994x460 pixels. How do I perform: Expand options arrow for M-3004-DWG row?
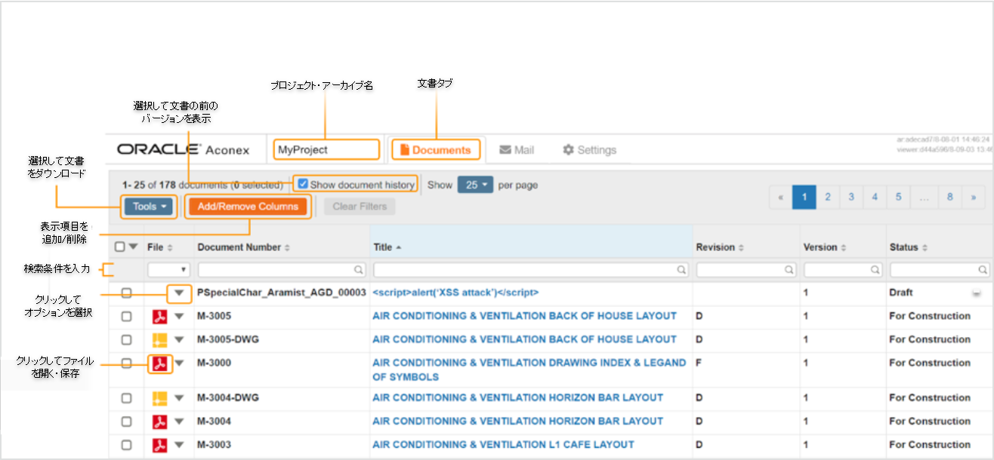coord(179,397)
